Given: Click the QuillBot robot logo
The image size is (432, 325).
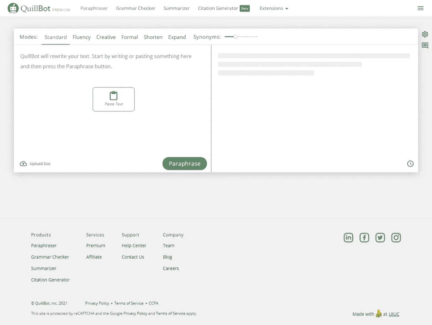Looking at the screenshot, I should [13, 8].
